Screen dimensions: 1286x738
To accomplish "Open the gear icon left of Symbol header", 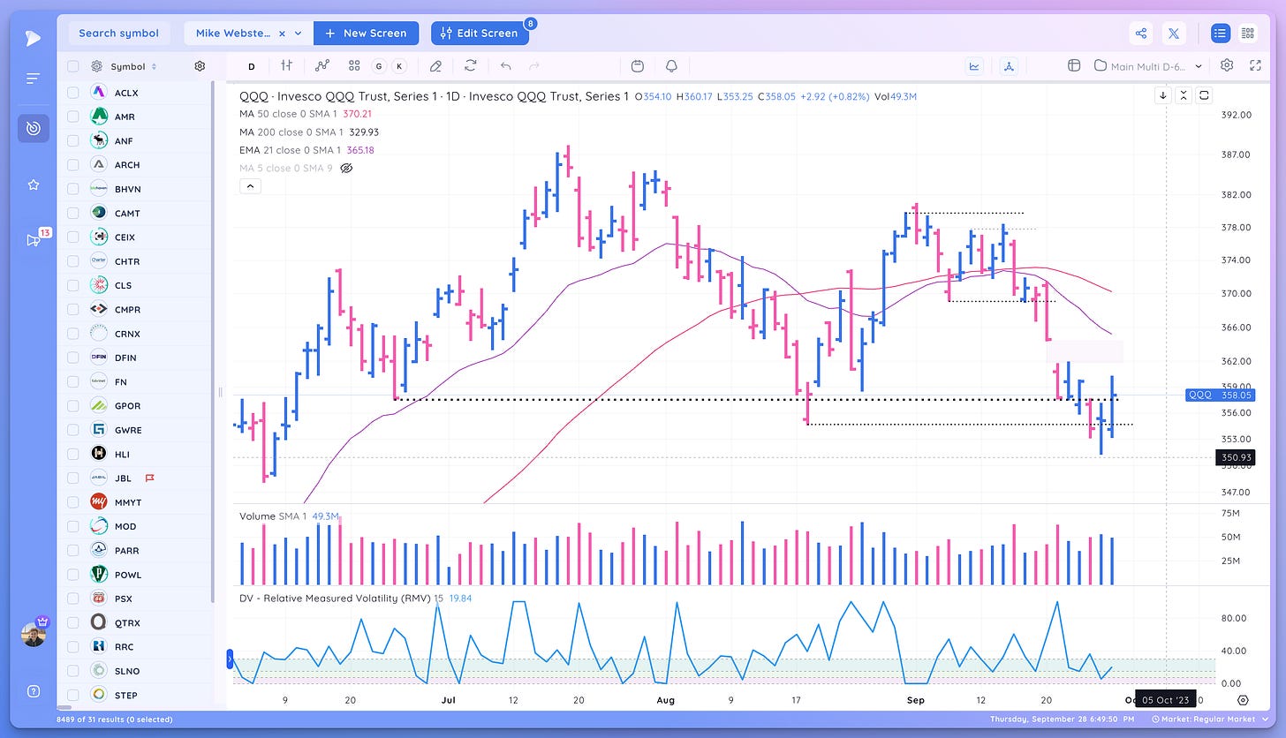I will pos(96,66).
